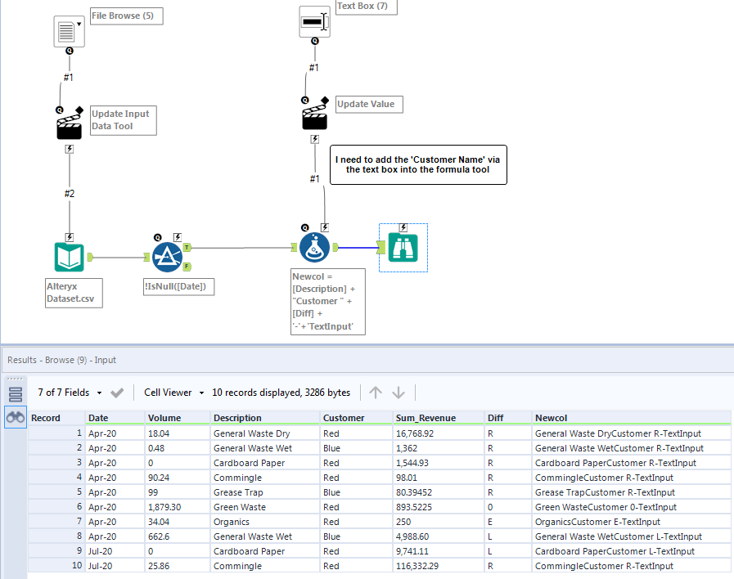734x579 pixels.
Task: Apply field selection with the checkmark button
Action: click(x=115, y=392)
